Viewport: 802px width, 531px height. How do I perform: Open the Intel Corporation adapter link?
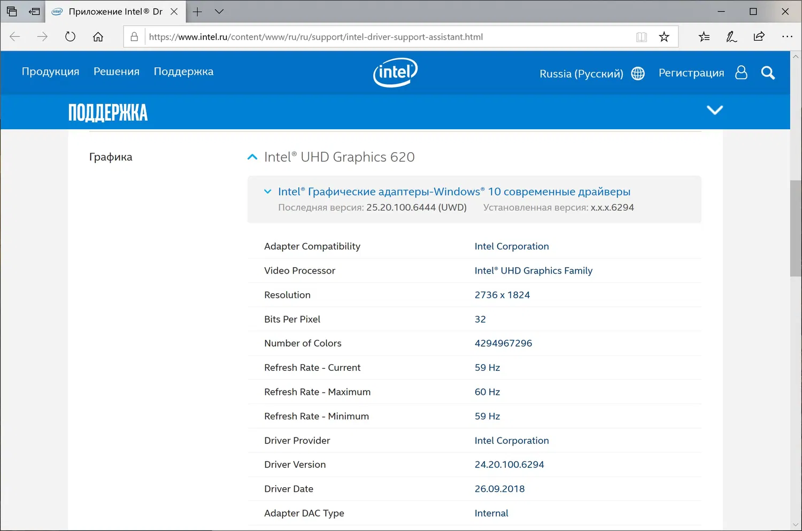pos(511,246)
